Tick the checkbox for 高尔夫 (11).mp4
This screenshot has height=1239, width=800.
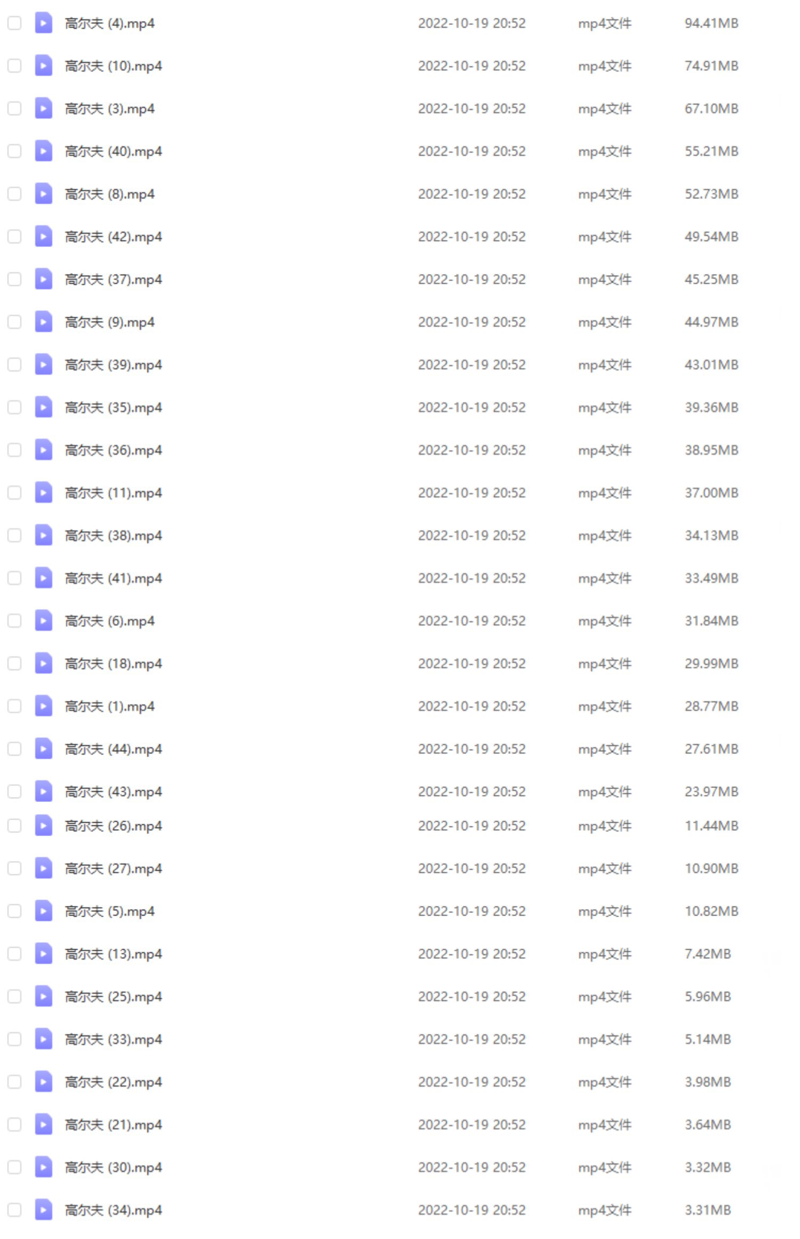coord(14,493)
